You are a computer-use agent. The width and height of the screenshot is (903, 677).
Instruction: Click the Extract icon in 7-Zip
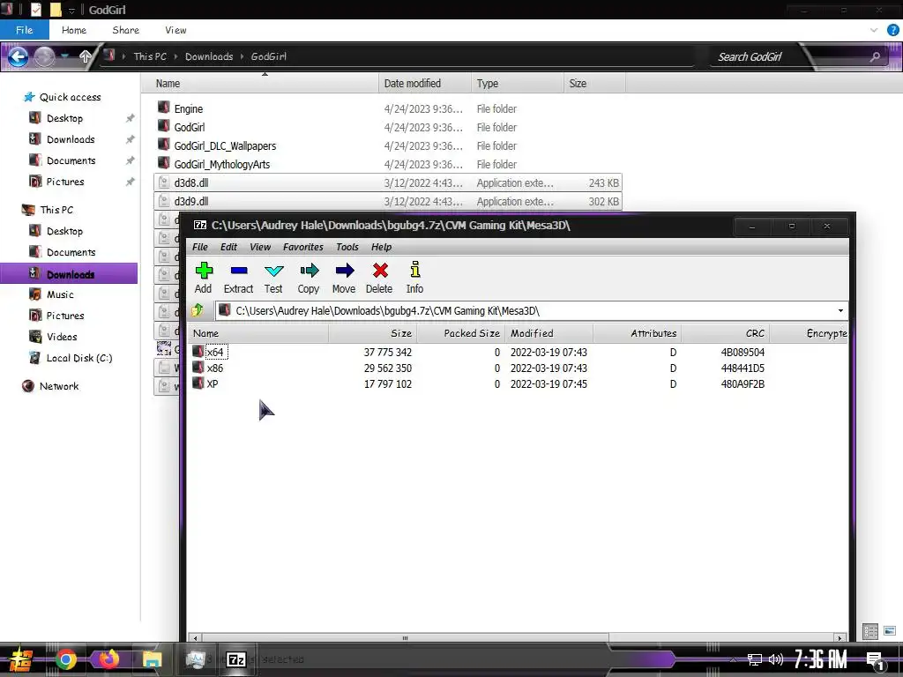(238, 278)
